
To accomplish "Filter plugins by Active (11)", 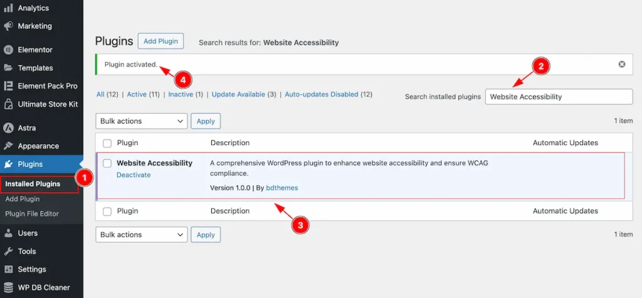I will pos(144,94).
